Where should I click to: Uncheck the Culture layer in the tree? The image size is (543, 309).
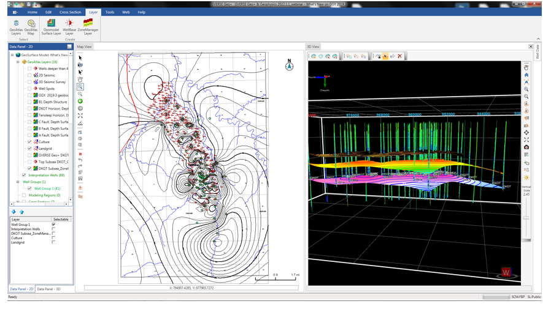point(29,142)
